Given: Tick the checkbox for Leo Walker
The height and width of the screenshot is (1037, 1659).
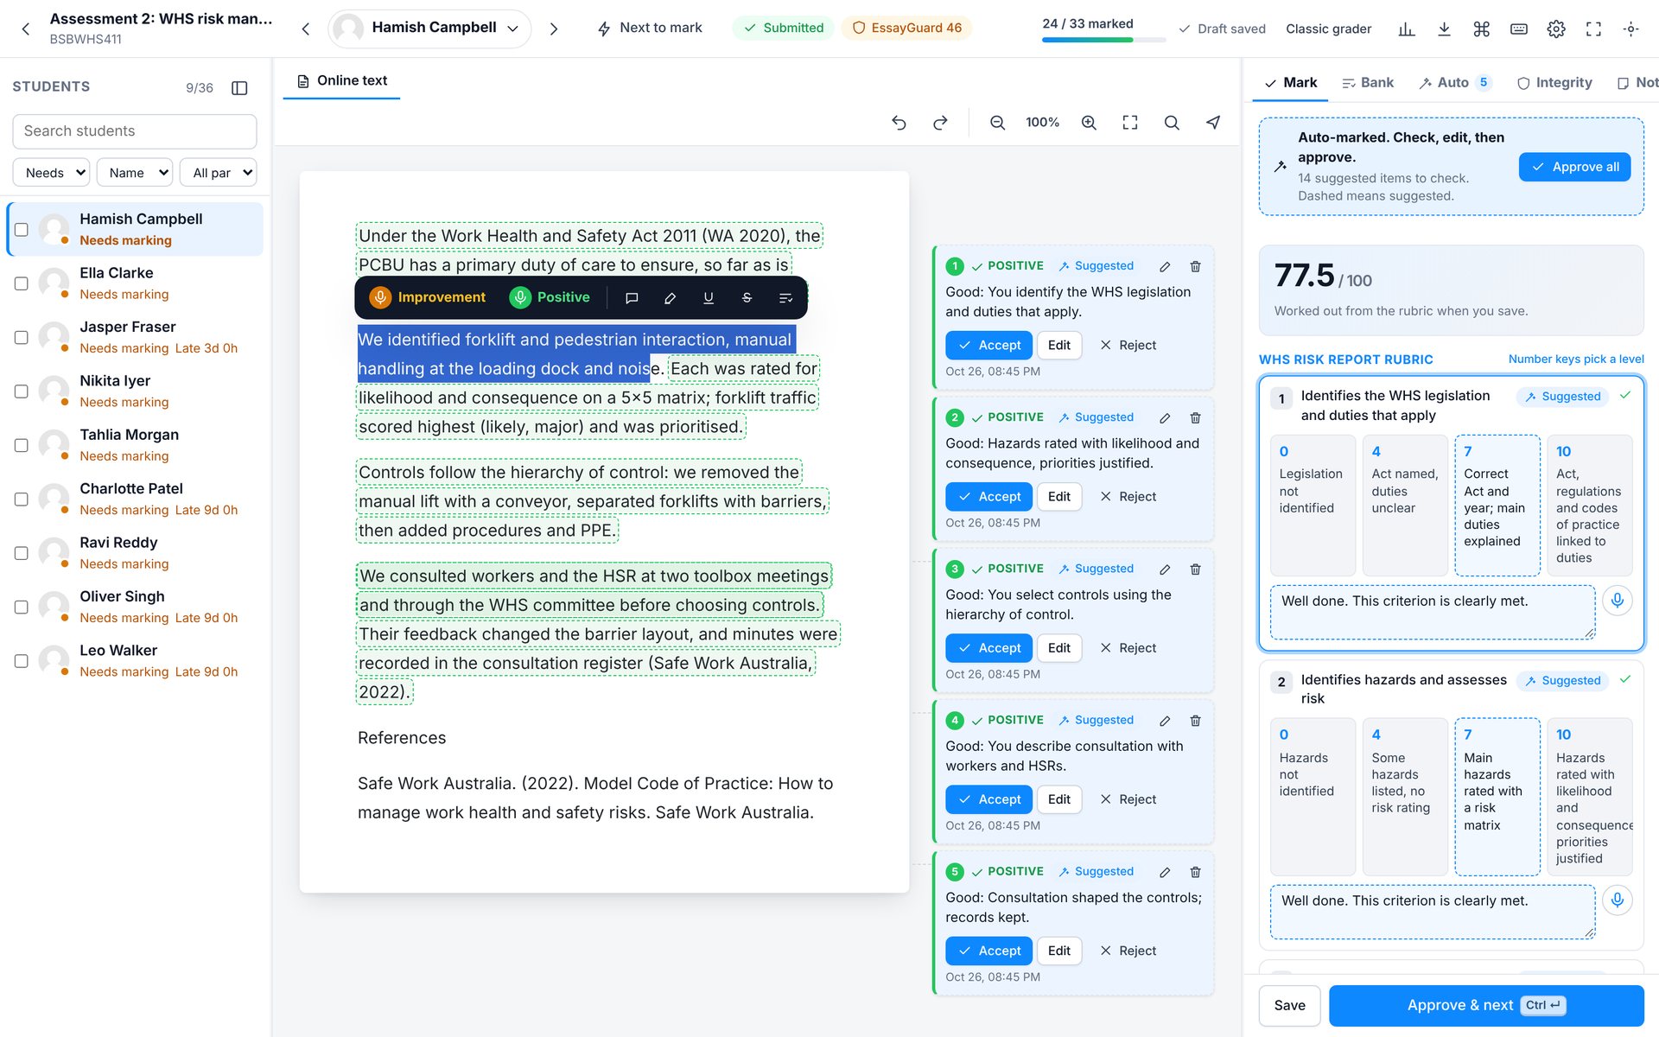Looking at the screenshot, I should click(22, 661).
